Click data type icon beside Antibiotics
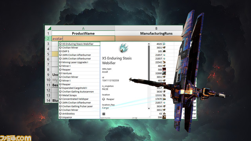 (60, 114)
